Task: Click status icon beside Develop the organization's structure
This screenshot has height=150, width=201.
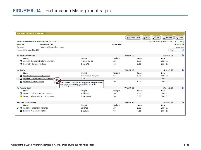Action: coord(21,61)
